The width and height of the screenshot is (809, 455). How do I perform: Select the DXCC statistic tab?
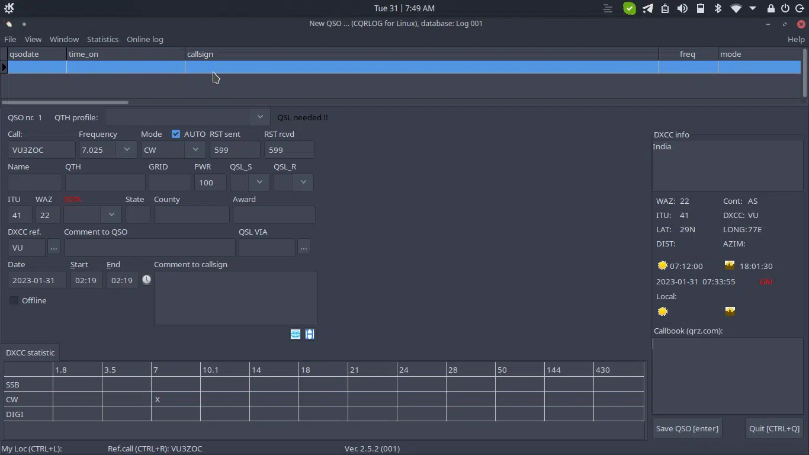coord(30,353)
